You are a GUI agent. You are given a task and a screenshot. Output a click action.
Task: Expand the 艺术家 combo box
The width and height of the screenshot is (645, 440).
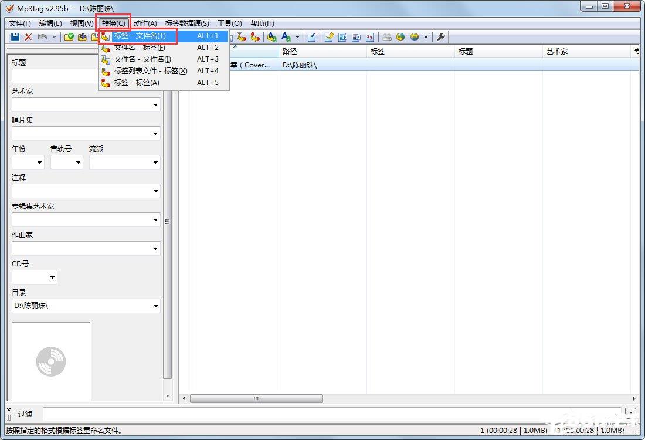[155, 105]
